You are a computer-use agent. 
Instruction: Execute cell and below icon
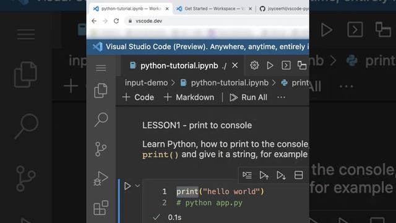281,175
